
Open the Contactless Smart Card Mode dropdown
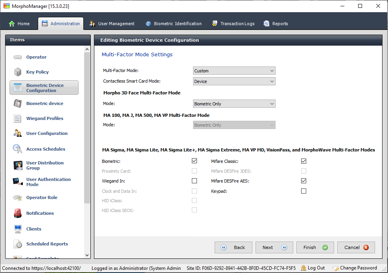tap(234, 81)
